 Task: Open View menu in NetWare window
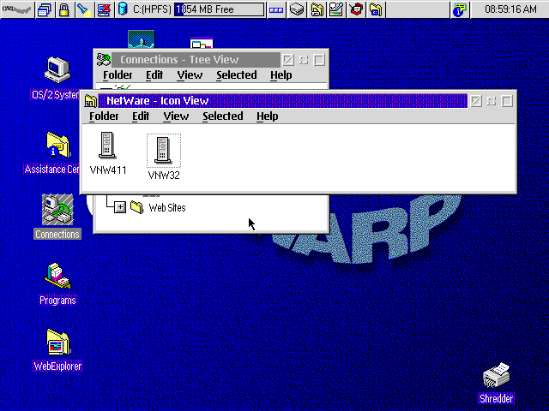pos(176,116)
